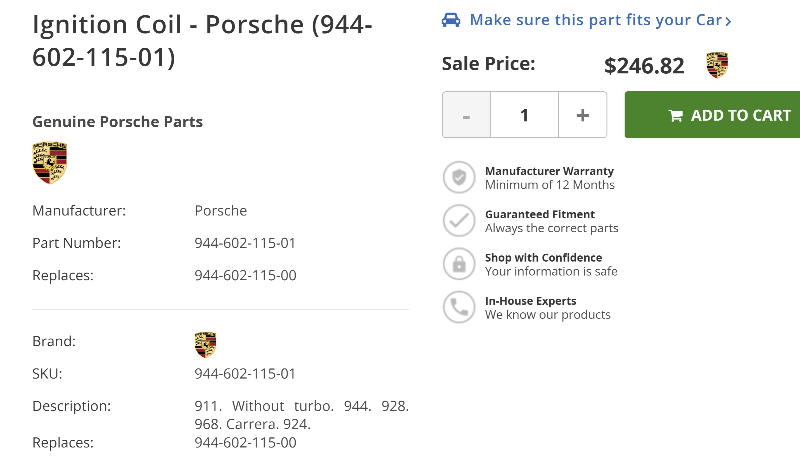The width and height of the screenshot is (800, 462).
Task: Click the blue car fitment icon
Action: click(x=450, y=20)
